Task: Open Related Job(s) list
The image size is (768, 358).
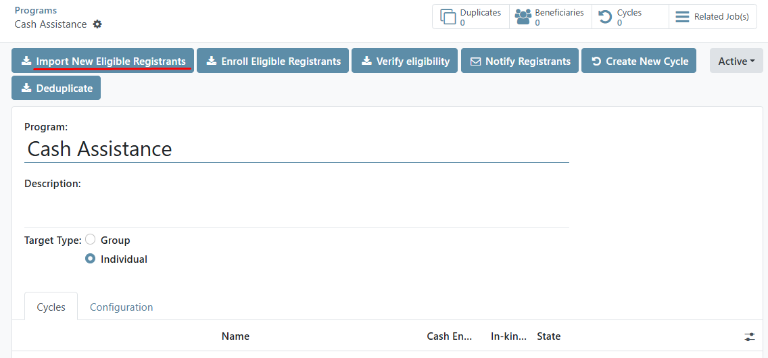Action: pos(713,17)
